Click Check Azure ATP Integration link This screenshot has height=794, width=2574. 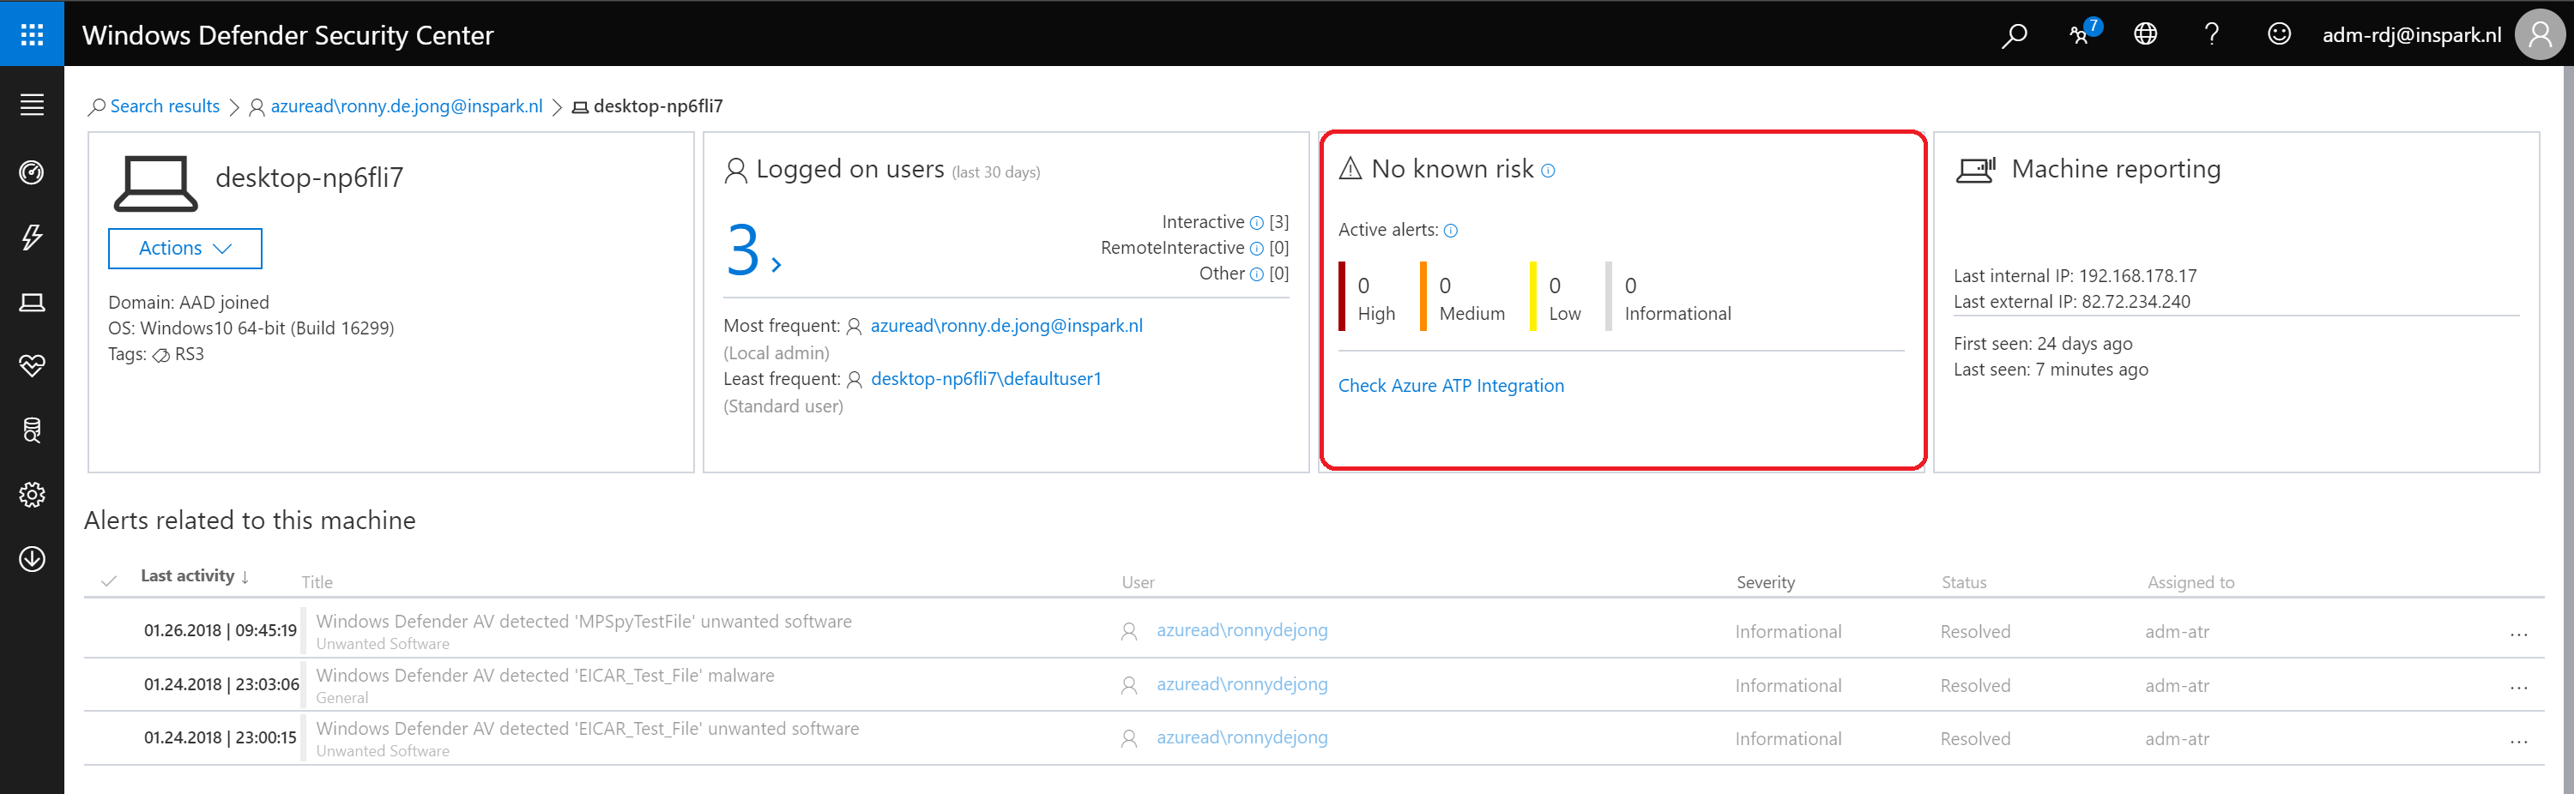pyautogui.click(x=1451, y=386)
